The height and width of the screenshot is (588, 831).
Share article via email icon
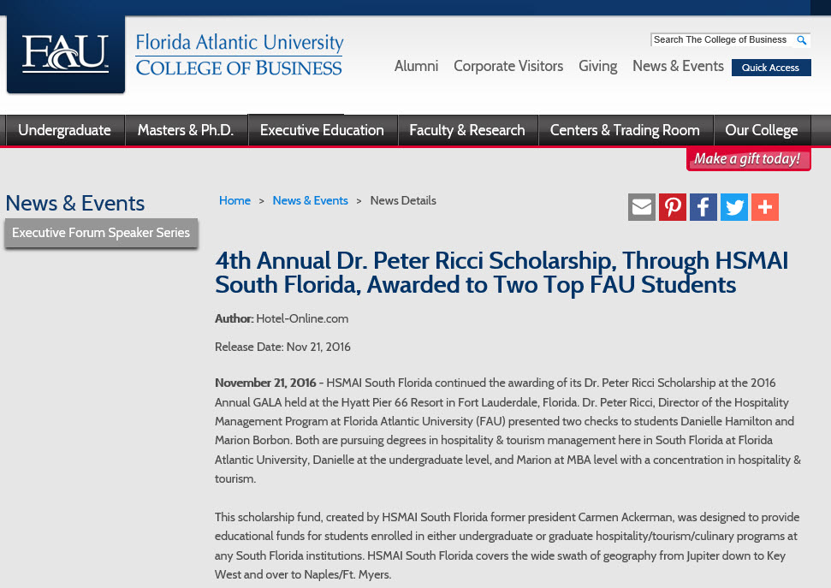(642, 207)
